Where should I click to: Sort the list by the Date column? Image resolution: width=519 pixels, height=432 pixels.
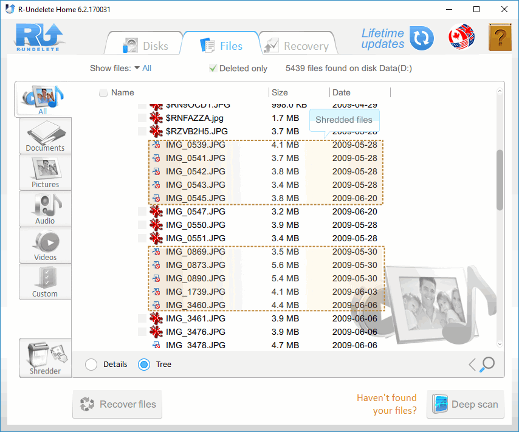click(x=342, y=93)
